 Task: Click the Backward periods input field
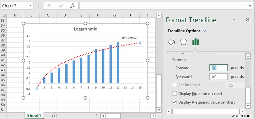pos(219,77)
